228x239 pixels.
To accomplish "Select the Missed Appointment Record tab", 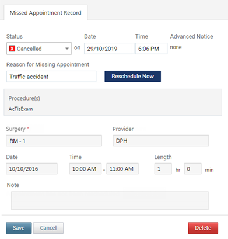I will click(45, 13).
